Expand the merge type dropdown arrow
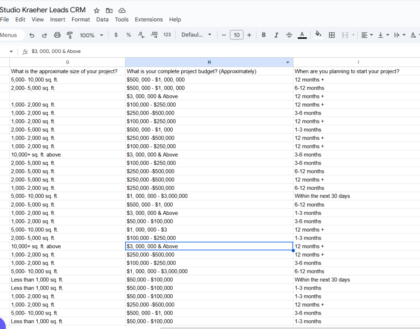 (353, 35)
